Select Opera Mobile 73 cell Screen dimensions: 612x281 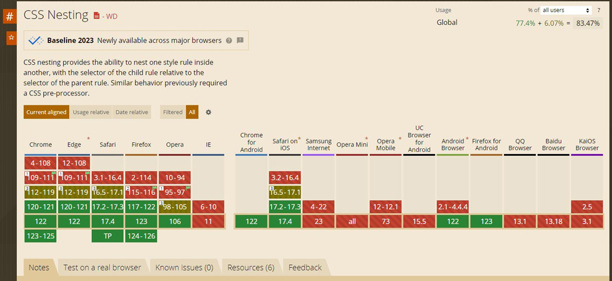[x=386, y=221]
